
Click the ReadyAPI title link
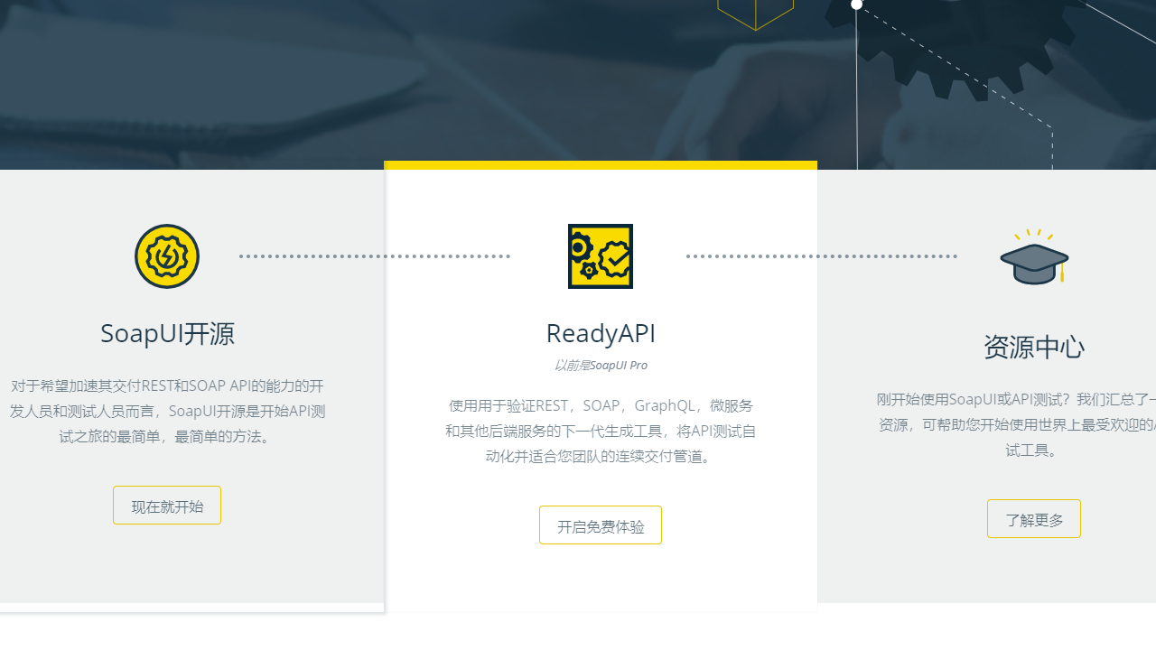pyautogui.click(x=601, y=333)
